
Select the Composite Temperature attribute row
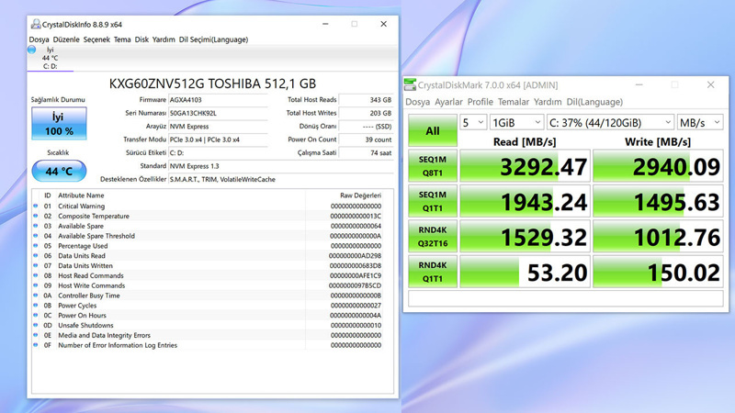(208, 216)
